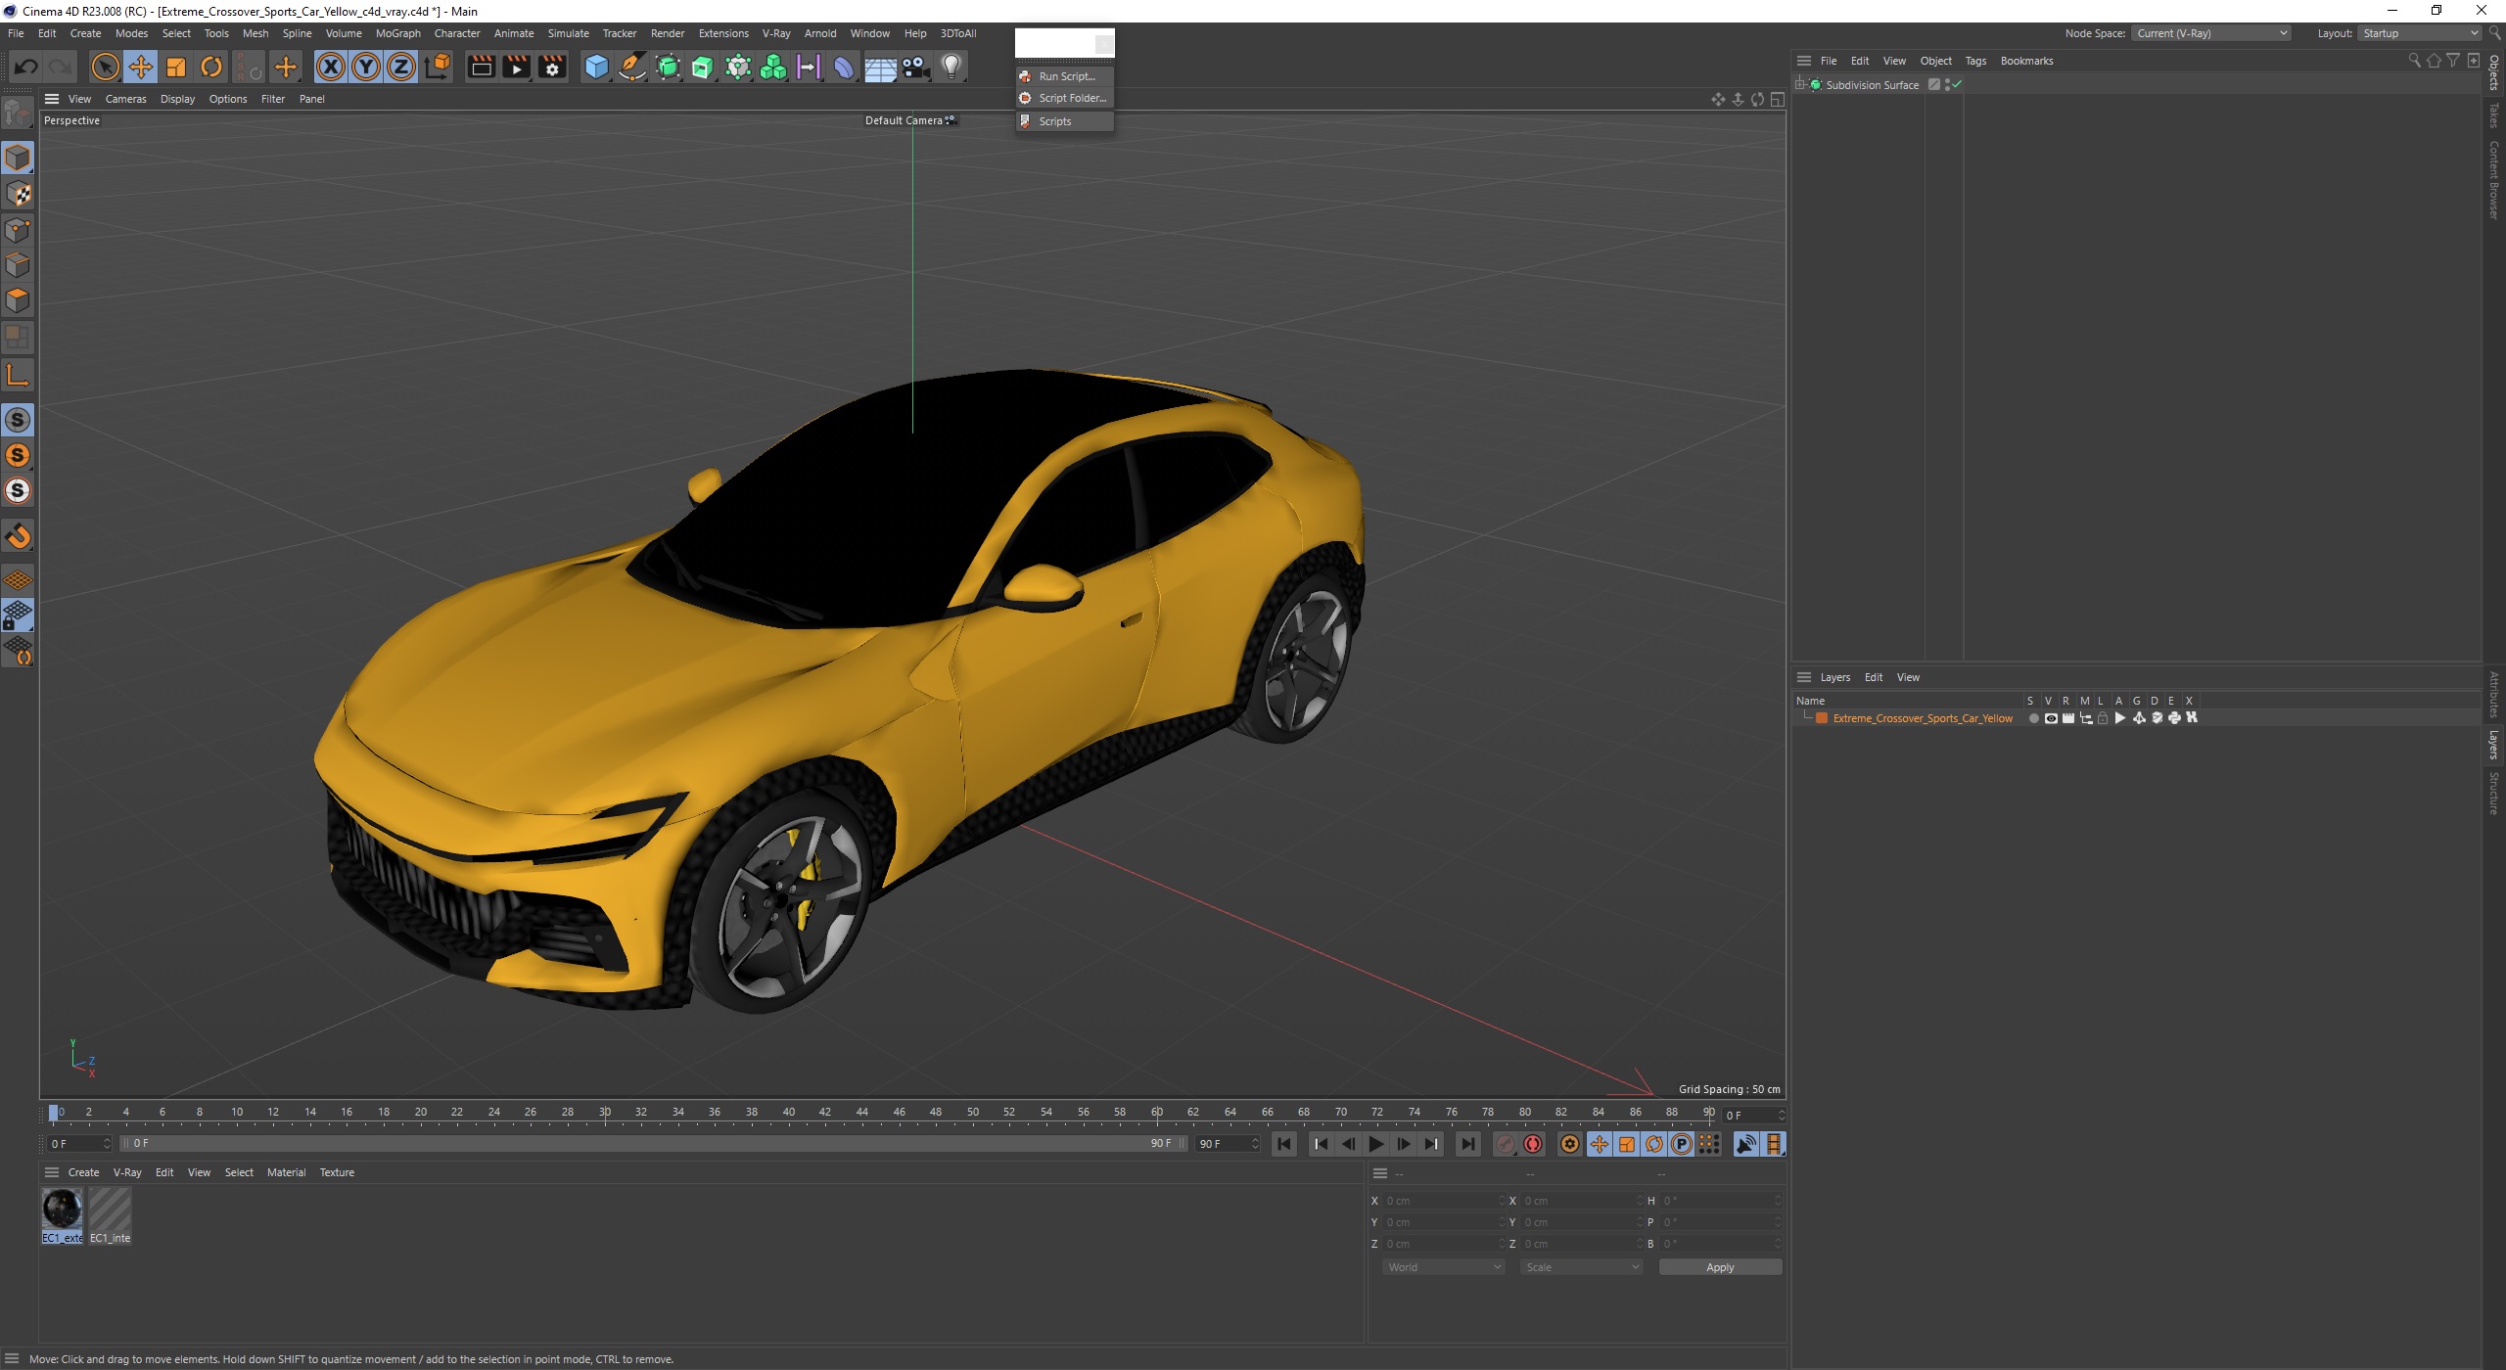Click the X position input field

[1443, 1201]
